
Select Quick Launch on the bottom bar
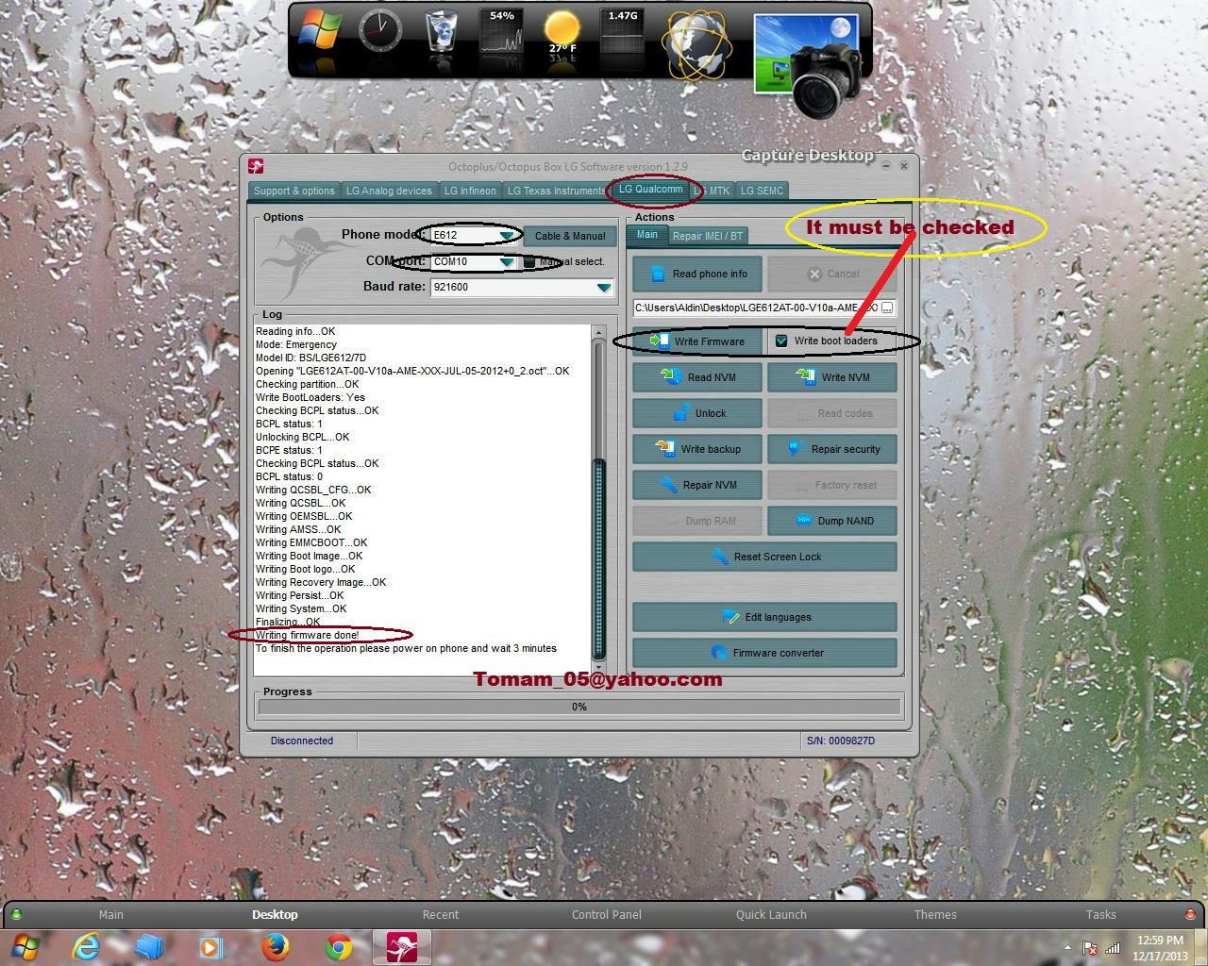coord(771,914)
